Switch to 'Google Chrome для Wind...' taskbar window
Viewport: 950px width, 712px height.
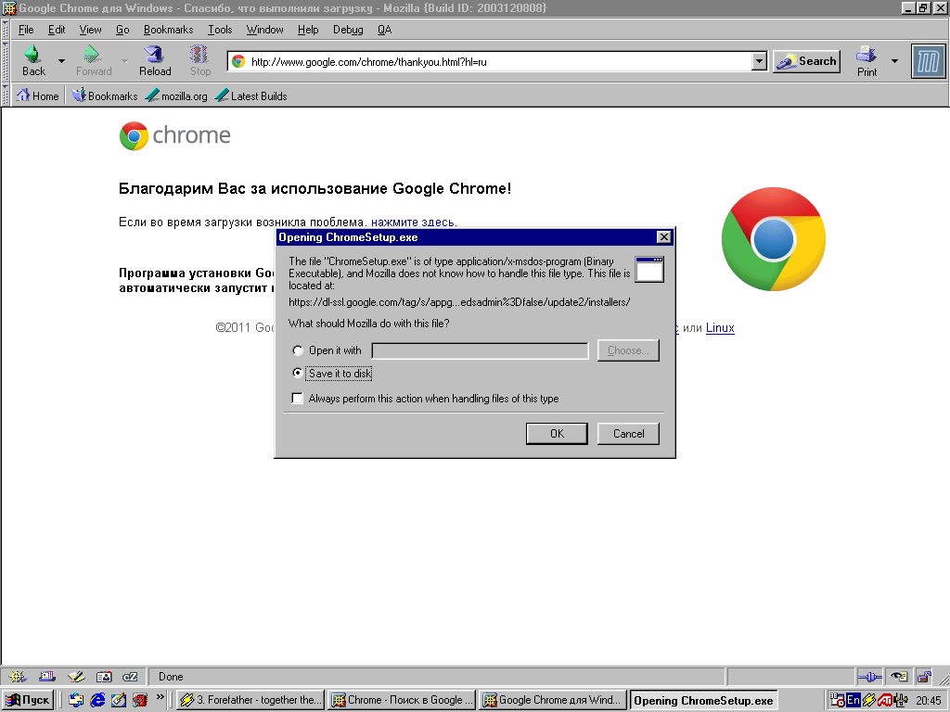click(553, 700)
